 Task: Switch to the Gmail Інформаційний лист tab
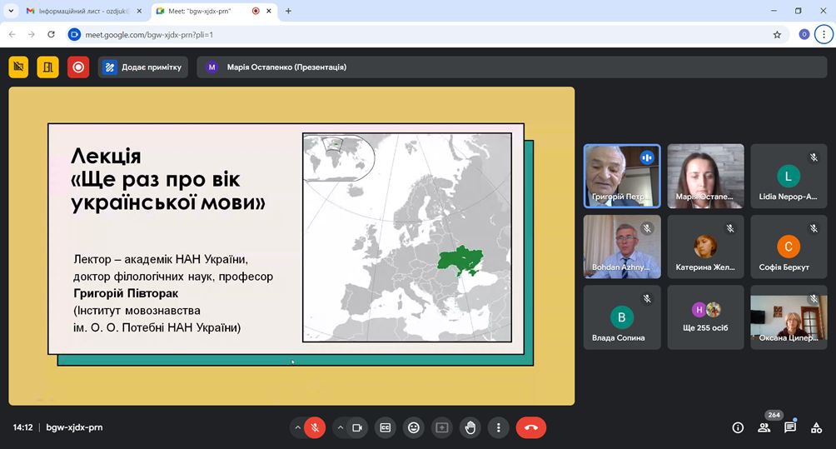(x=79, y=11)
